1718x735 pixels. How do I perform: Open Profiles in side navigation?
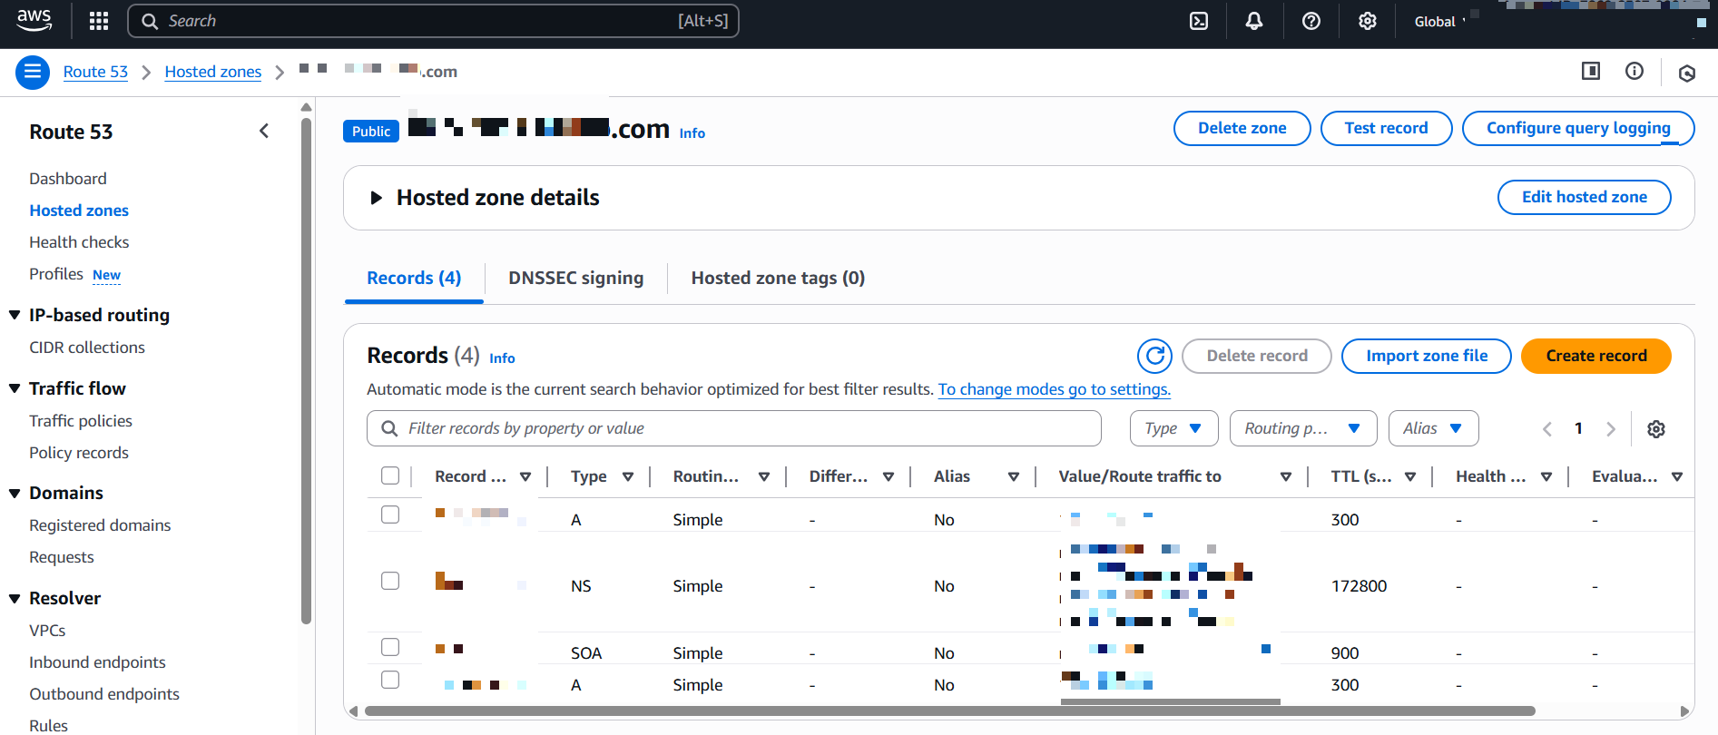click(56, 274)
